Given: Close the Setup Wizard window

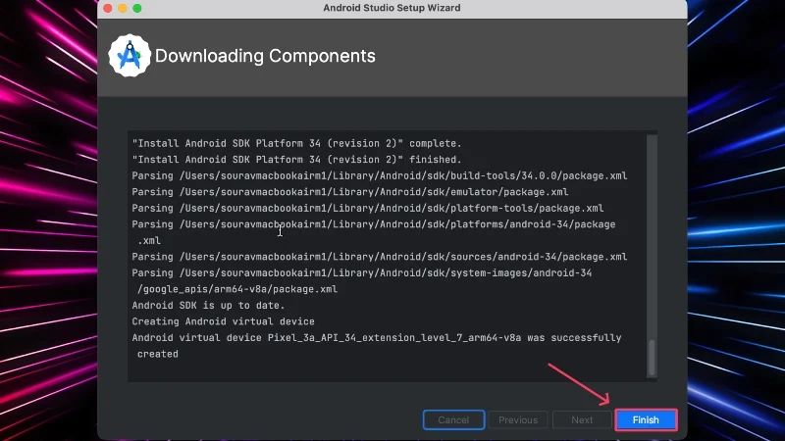Looking at the screenshot, I should pos(108,9).
